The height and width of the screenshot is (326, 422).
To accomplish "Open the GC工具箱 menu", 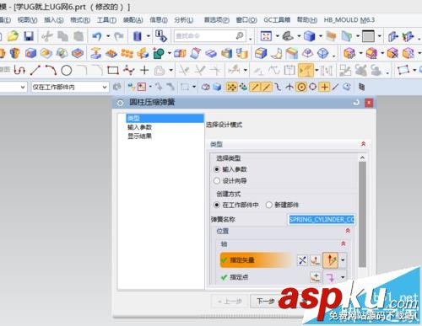I will pos(277,20).
